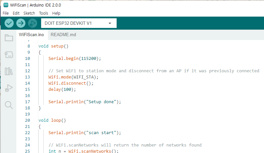This screenshot has width=264, height=153.
Task: Start the debugger from toolbar
Action: point(33,23)
